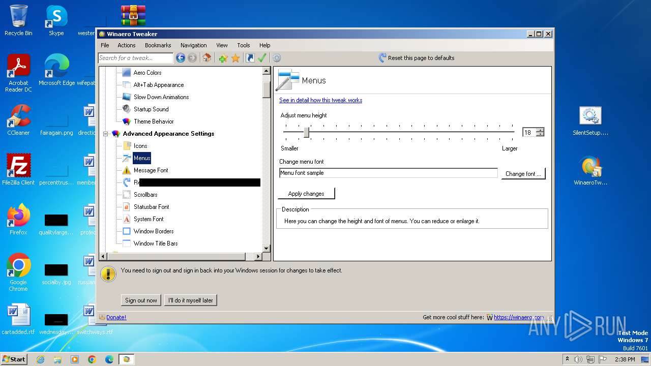651x366 pixels.
Task: Select SilentSetup desktop icon
Action: point(590,121)
